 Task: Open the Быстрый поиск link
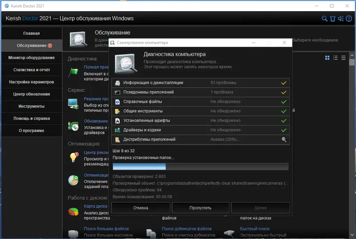click(255, 229)
